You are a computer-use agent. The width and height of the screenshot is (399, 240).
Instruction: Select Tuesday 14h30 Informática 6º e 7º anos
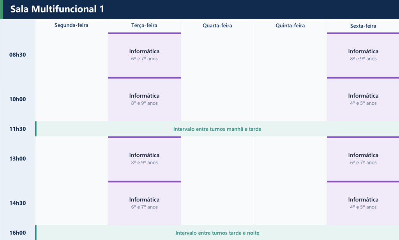144,203
